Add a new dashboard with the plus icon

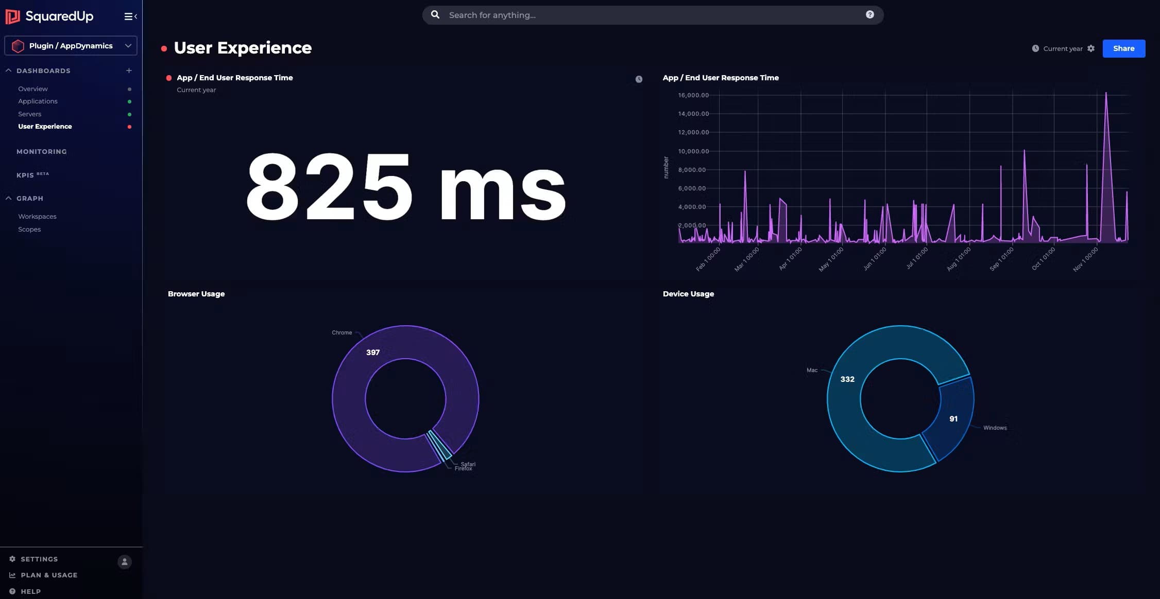coord(129,70)
